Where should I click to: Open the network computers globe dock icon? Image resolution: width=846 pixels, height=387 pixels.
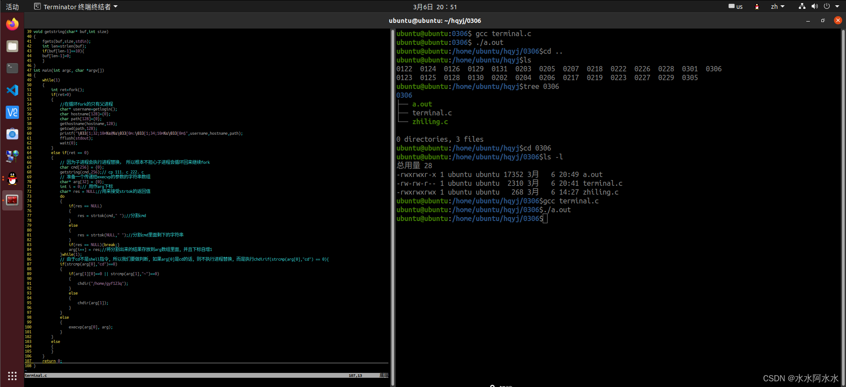pyautogui.click(x=12, y=156)
